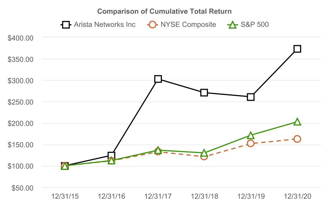The width and height of the screenshot is (329, 208).
Task: Click the Arista square marker at 12/31/16
Action: click(111, 155)
